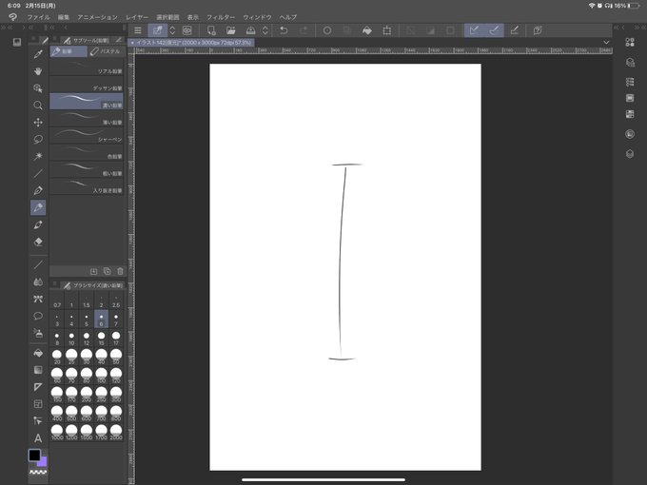Open the ウィンドウ menu
Viewport: 647px width, 485px height.
click(x=257, y=17)
